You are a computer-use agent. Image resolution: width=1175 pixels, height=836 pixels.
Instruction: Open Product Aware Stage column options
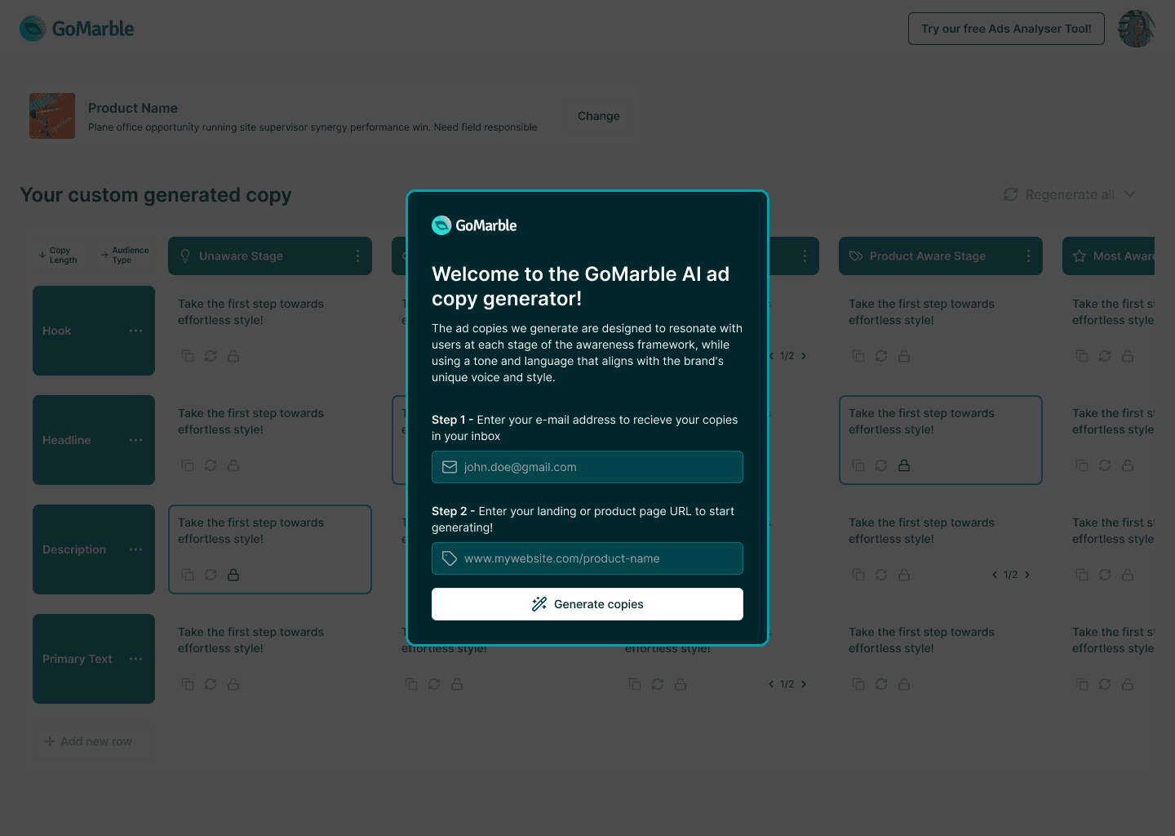click(x=1028, y=256)
